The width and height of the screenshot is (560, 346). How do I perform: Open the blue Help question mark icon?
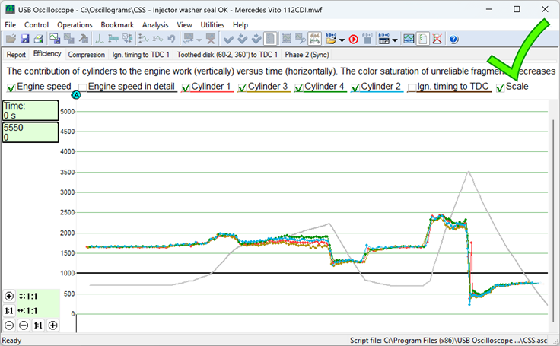pyautogui.click(x=454, y=39)
